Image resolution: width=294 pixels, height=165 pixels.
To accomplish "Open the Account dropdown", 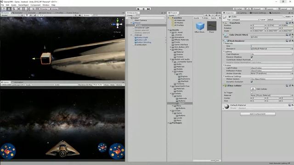I will coord(258,9).
